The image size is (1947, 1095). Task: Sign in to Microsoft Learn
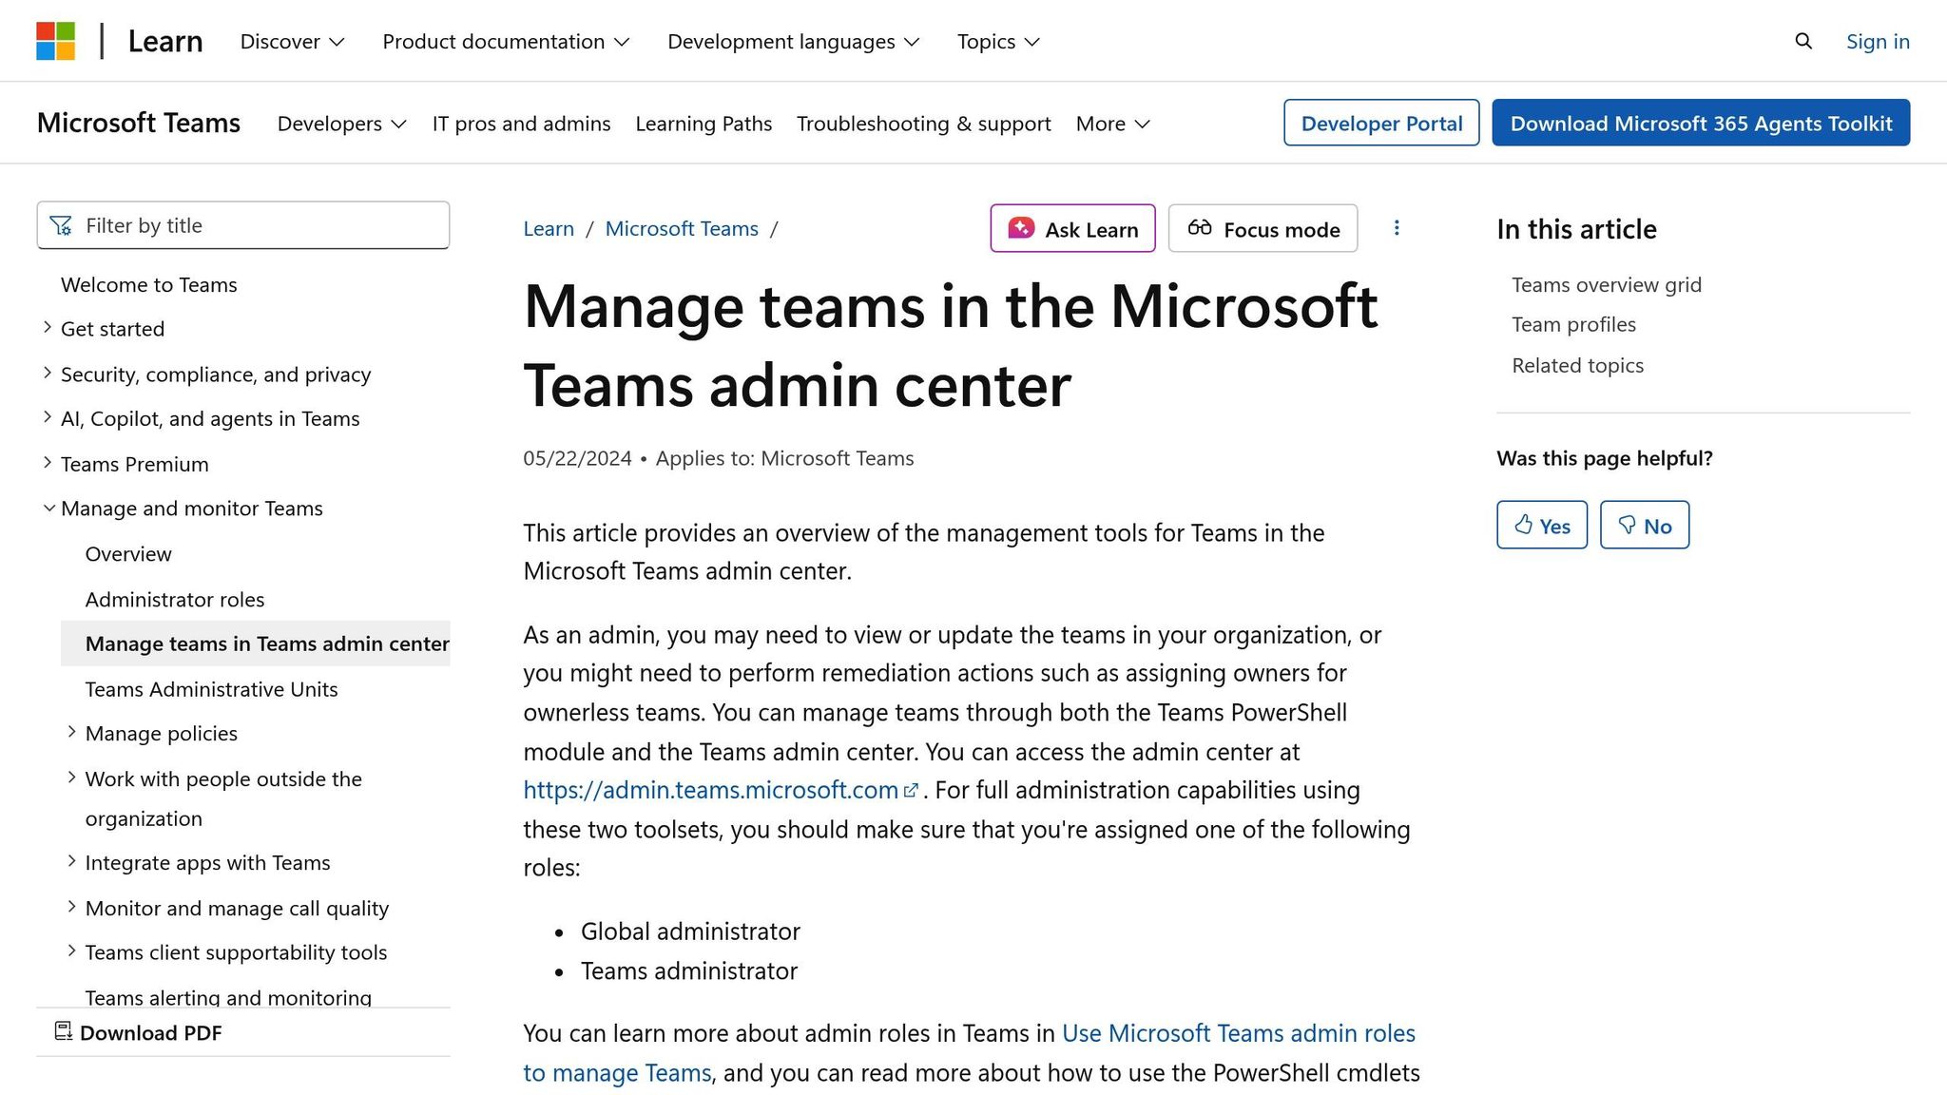tap(1878, 42)
